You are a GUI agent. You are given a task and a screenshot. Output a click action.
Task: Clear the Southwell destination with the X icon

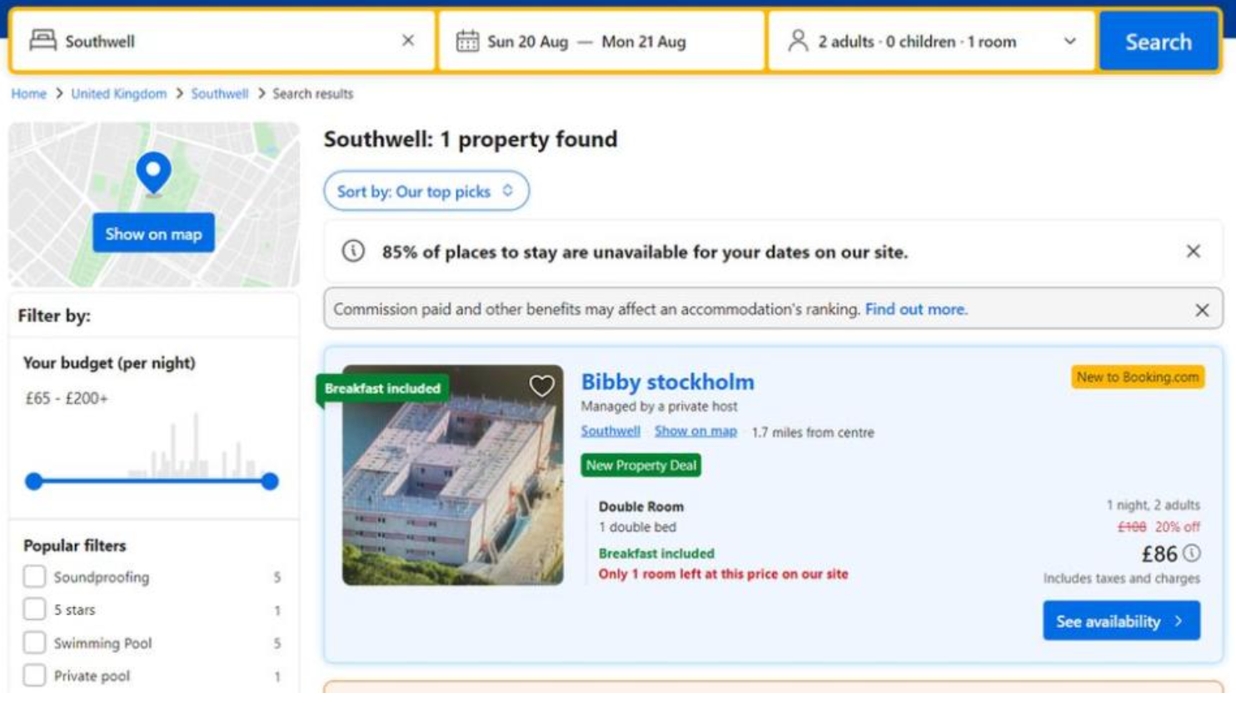pyautogui.click(x=408, y=41)
